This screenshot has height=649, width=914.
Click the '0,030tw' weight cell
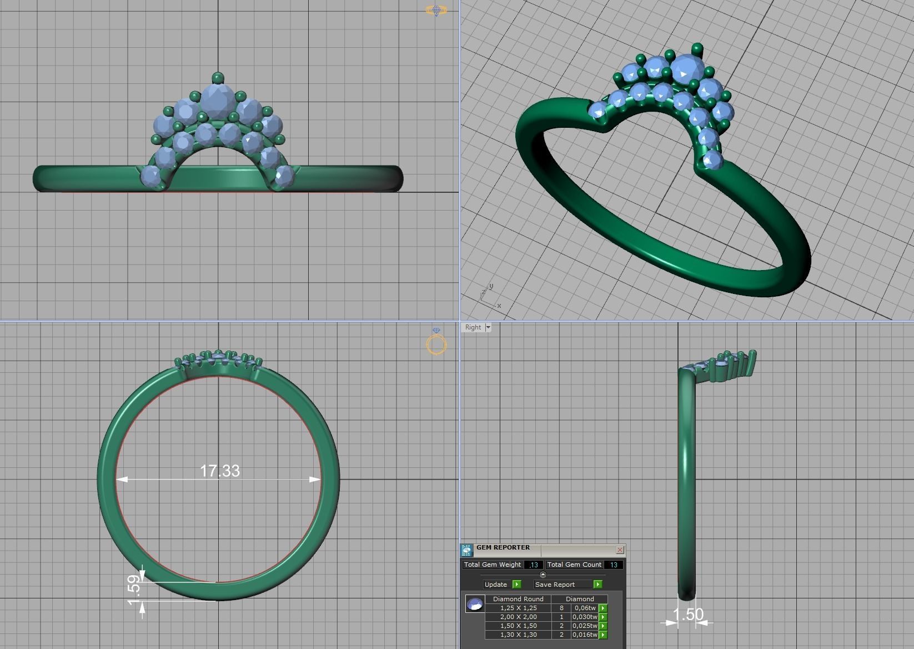585,617
